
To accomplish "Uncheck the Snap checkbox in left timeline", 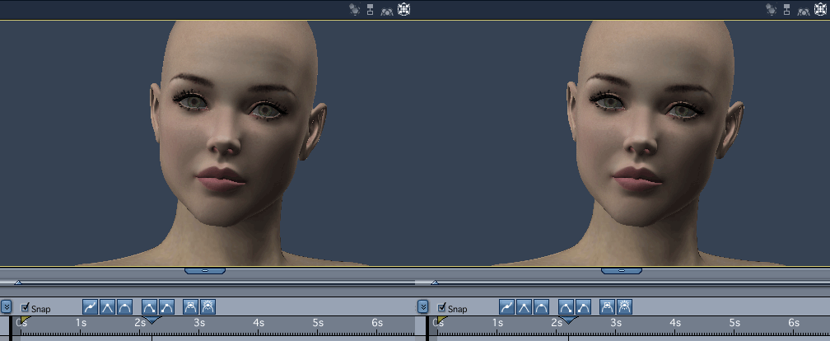I will click(25, 308).
